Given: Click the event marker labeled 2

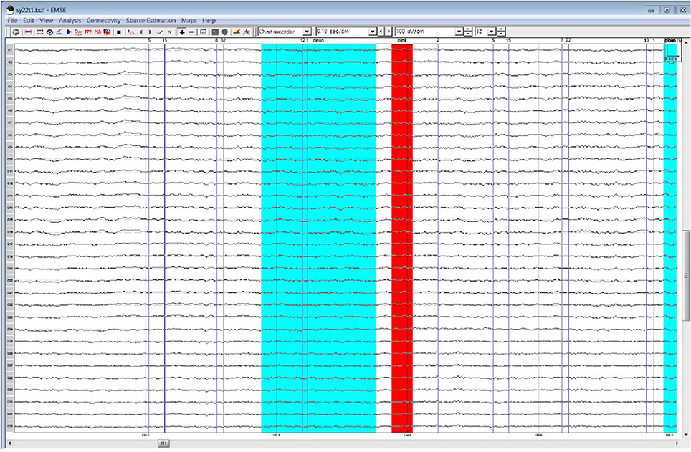Looking at the screenshot, I should click(438, 40).
